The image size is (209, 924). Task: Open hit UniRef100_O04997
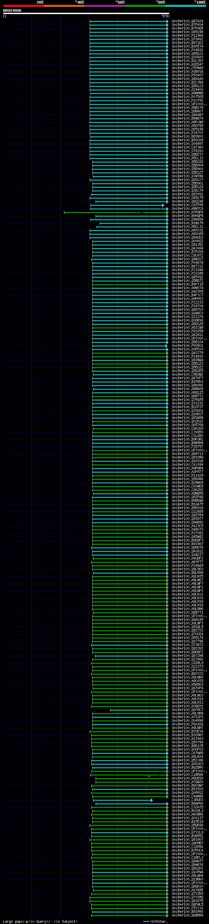tap(187, 144)
